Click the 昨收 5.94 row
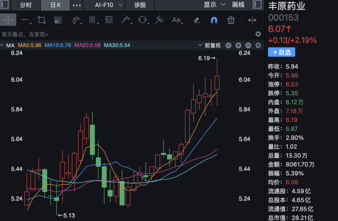This screenshot has height=221, width=338. pyautogui.click(x=283, y=67)
